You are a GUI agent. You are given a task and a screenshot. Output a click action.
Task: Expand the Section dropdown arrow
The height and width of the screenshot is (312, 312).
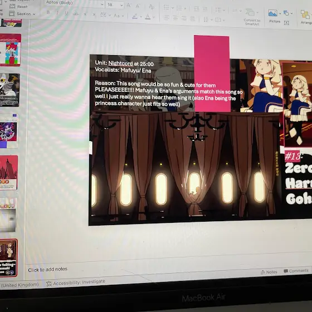coord(34,14)
